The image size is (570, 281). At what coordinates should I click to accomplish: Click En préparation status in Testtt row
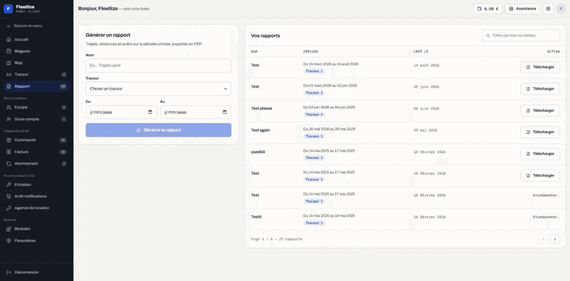[x=546, y=217]
